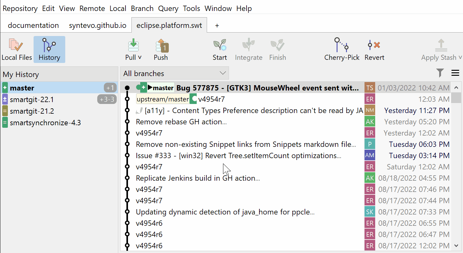Click the smartsynchronize-4.3 branch status icon

pyautogui.click(x=5, y=122)
